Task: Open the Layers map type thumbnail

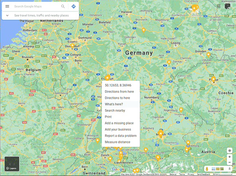Action: tap(12, 164)
